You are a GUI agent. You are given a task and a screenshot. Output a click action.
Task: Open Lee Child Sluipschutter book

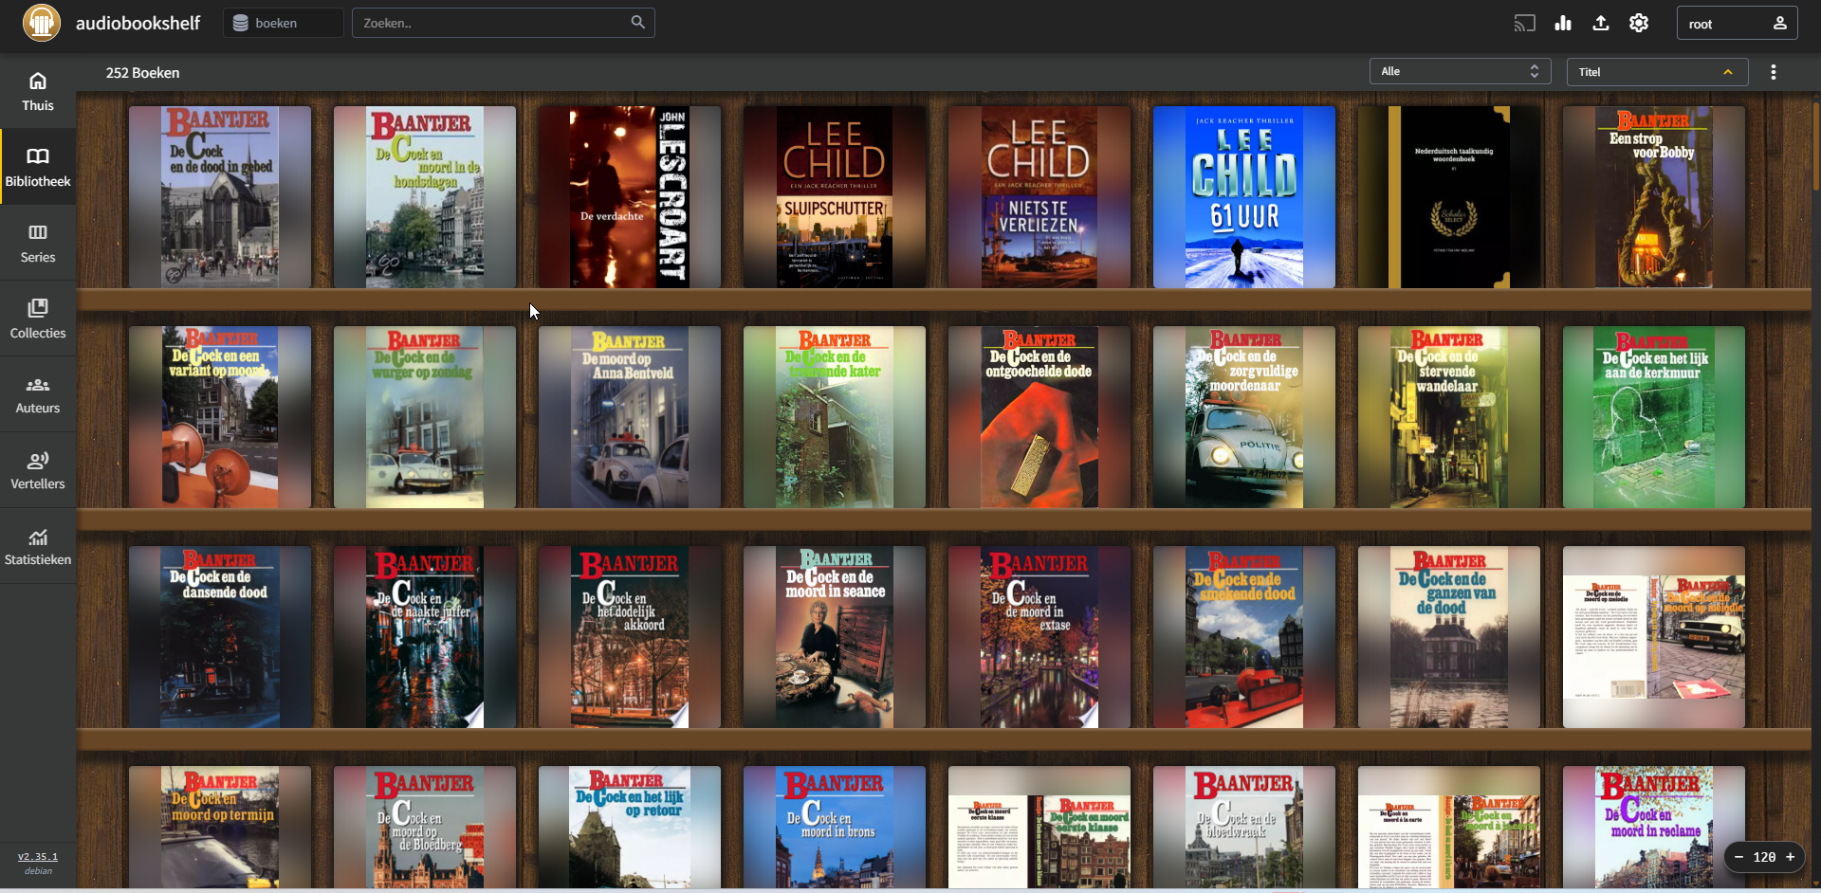coord(835,197)
